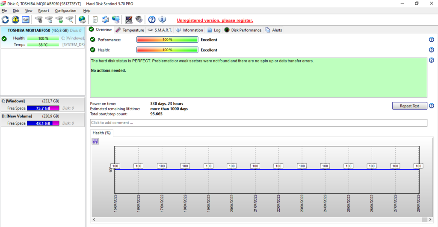Select the D: [New Volume] partition entry
The height and width of the screenshot is (227, 438).
[x=42, y=119]
